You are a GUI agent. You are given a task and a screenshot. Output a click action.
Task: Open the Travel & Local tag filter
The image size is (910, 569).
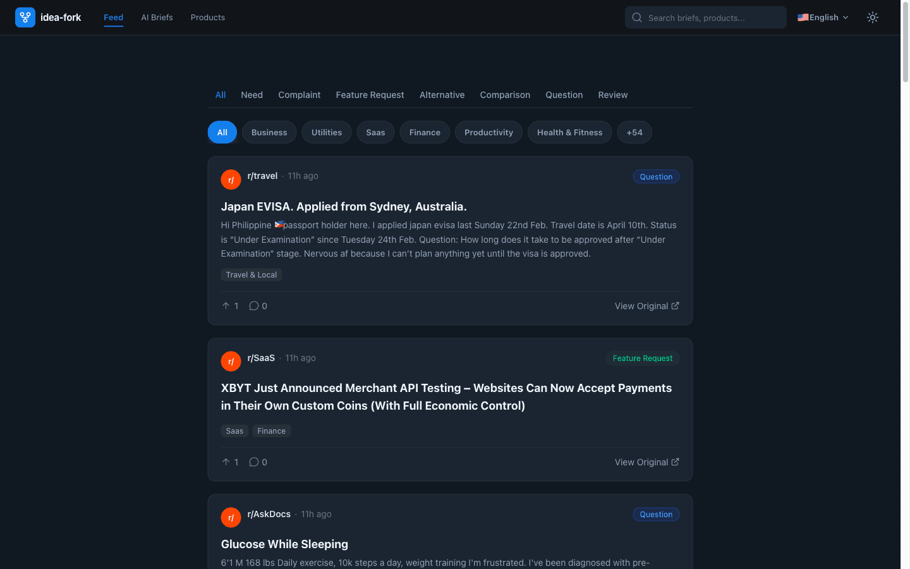[x=251, y=274]
